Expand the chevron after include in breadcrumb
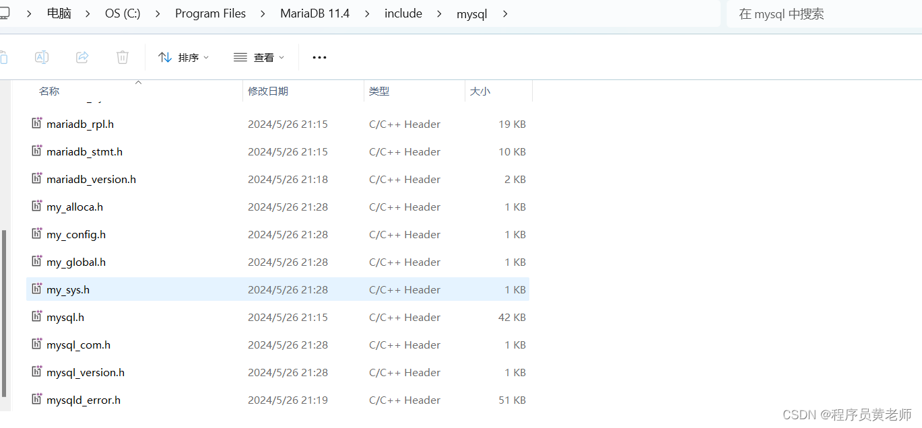 point(440,13)
